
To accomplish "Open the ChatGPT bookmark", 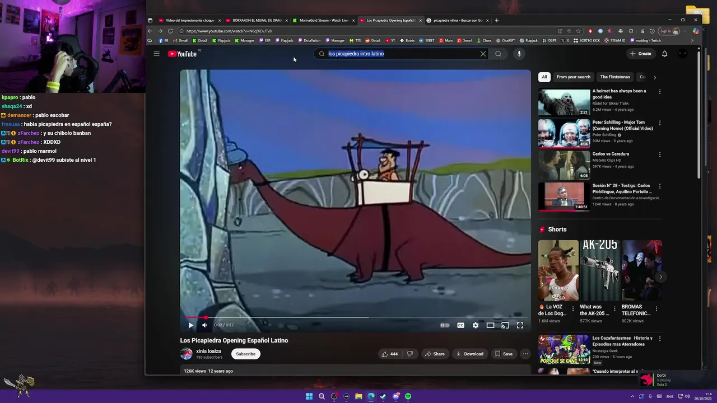I will pyautogui.click(x=505, y=40).
